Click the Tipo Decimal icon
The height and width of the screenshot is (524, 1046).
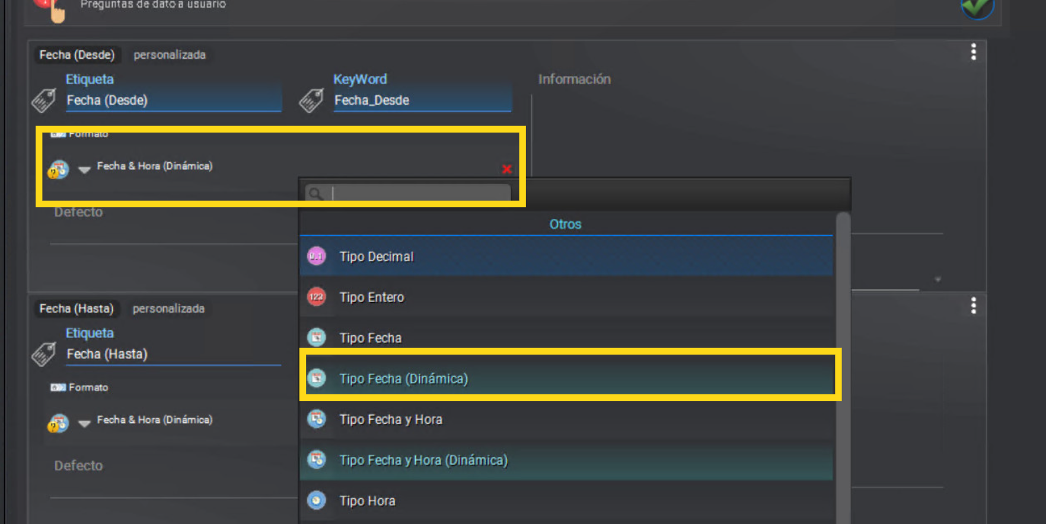[x=317, y=256]
